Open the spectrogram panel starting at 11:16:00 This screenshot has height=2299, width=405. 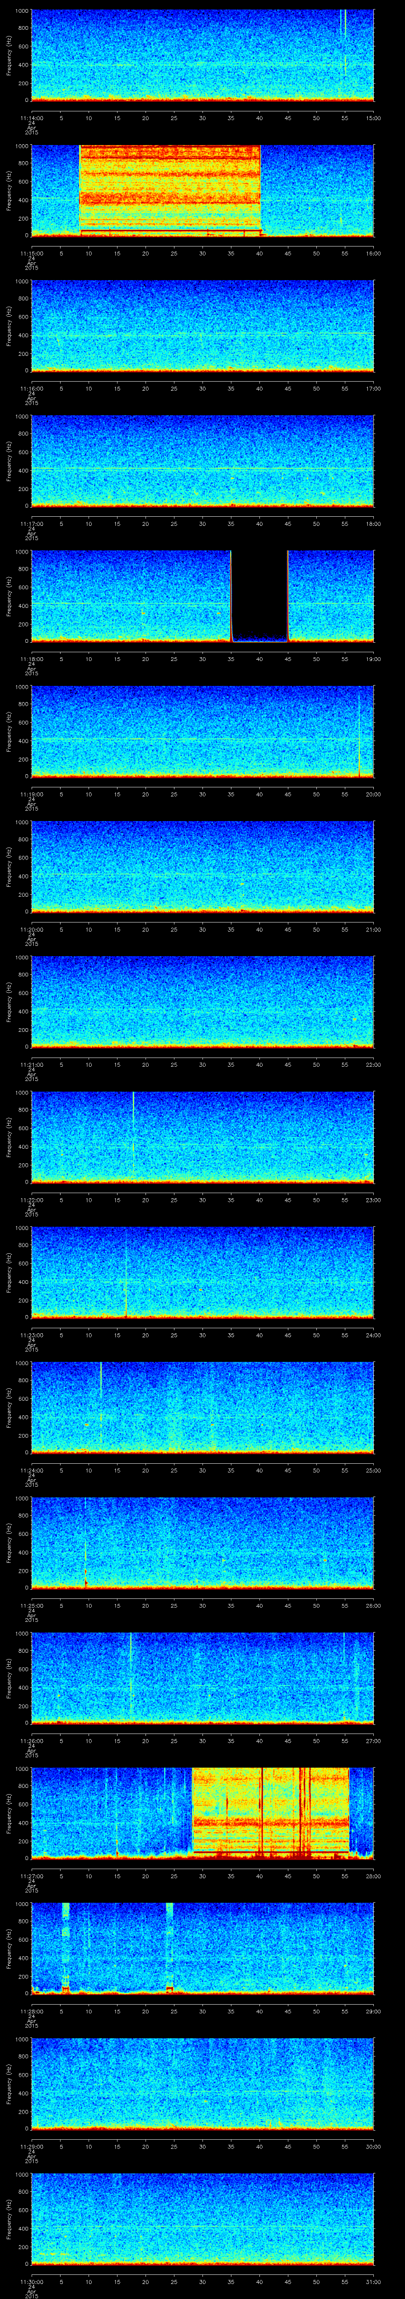pyautogui.click(x=202, y=326)
